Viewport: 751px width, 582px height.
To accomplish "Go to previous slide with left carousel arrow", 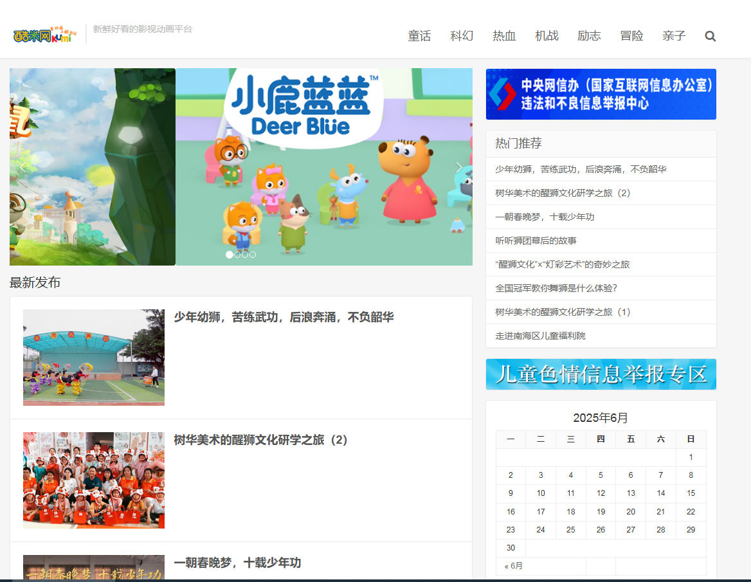I will [23, 167].
